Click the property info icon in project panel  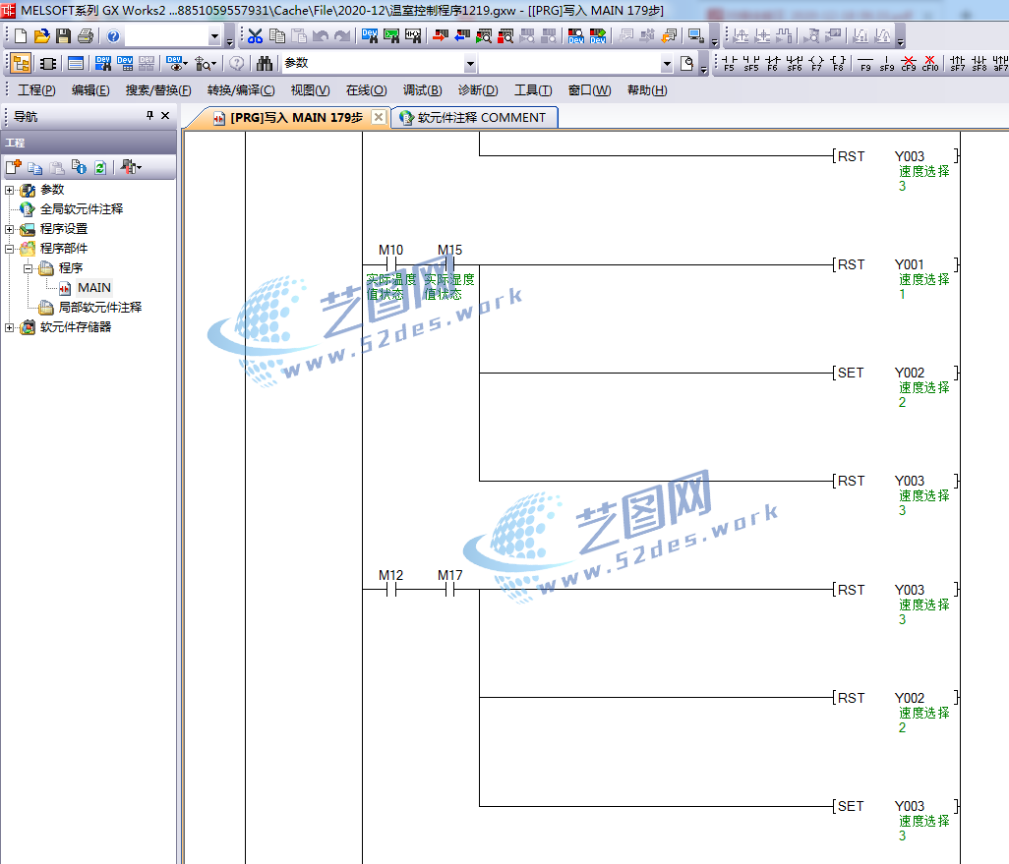click(x=79, y=167)
